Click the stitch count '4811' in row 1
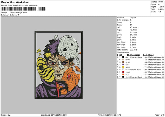 click(127, 57)
